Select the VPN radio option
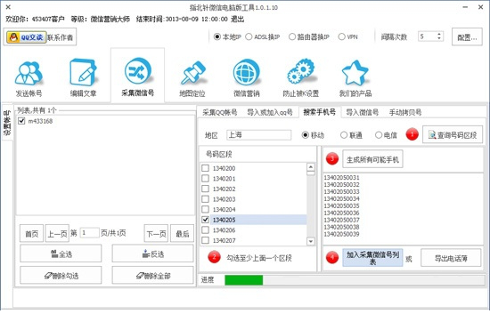This screenshot has width=490, height=322. (x=341, y=36)
